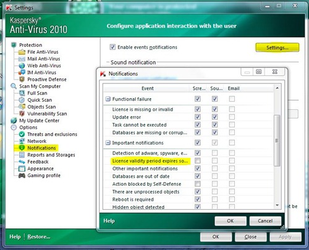Check screen notification for License validity period expires
Screen dimensions: 309x250
pos(198,160)
